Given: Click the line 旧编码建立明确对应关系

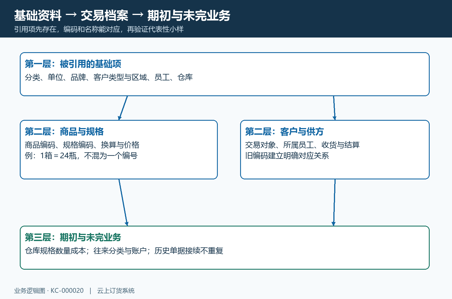Looking at the screenshot, I should coord(287,155).
